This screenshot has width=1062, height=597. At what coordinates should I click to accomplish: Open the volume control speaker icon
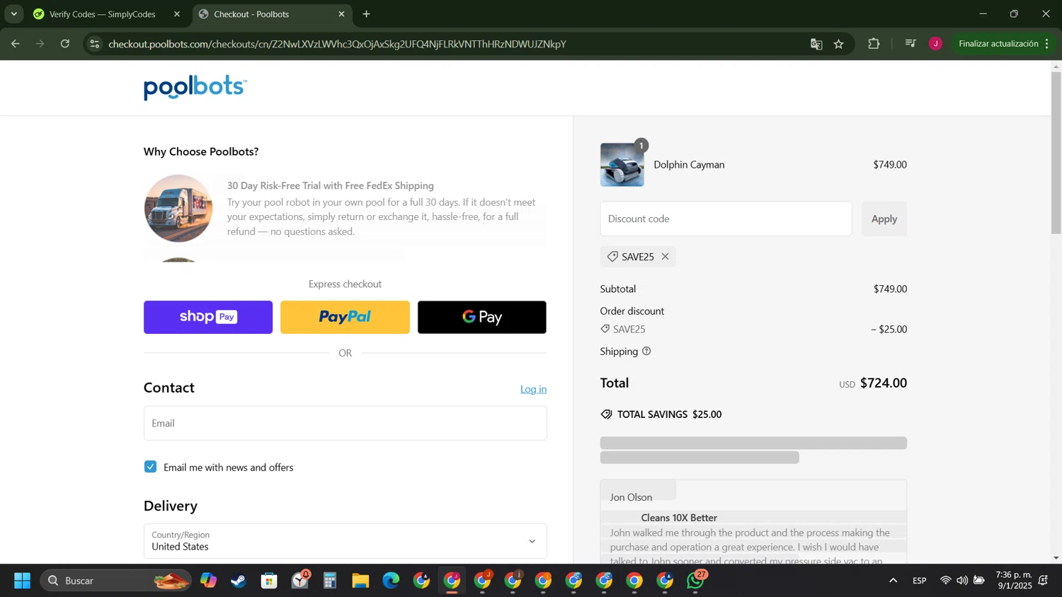(962, 581)
